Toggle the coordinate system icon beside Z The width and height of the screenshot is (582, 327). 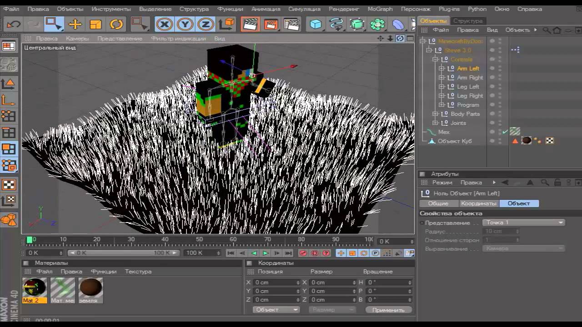pos(226,25)
